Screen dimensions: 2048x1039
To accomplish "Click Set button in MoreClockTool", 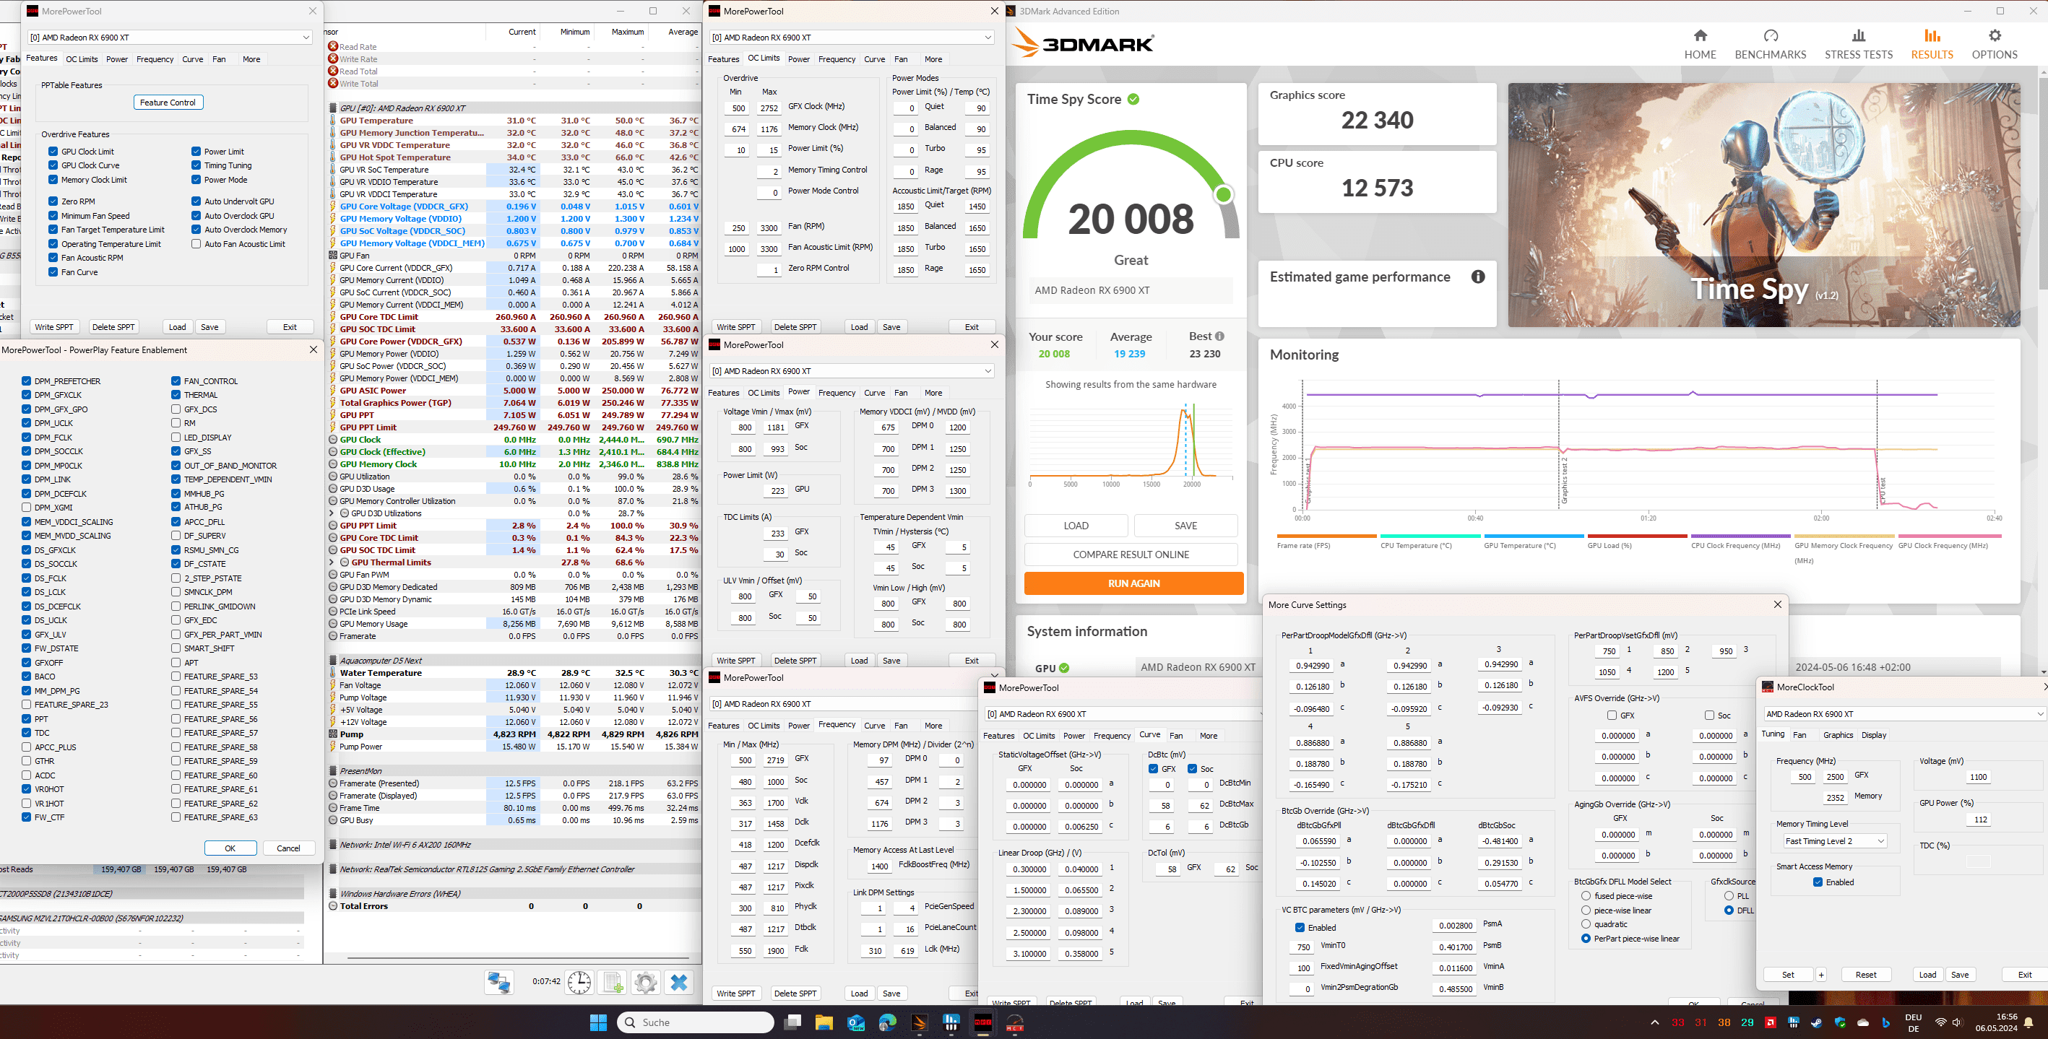I will pos(1787,975).
